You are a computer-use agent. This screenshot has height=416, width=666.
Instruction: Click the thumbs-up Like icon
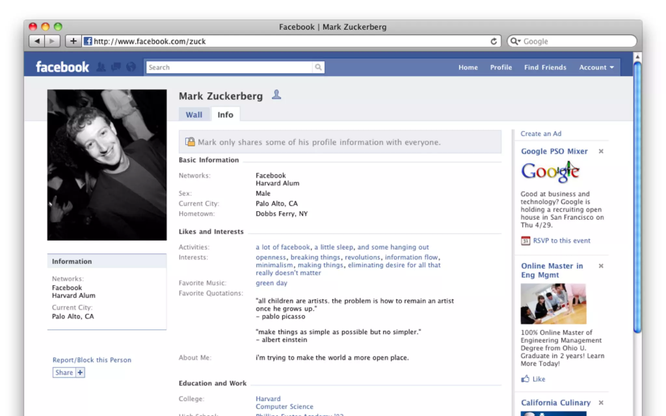coord(525,379)
